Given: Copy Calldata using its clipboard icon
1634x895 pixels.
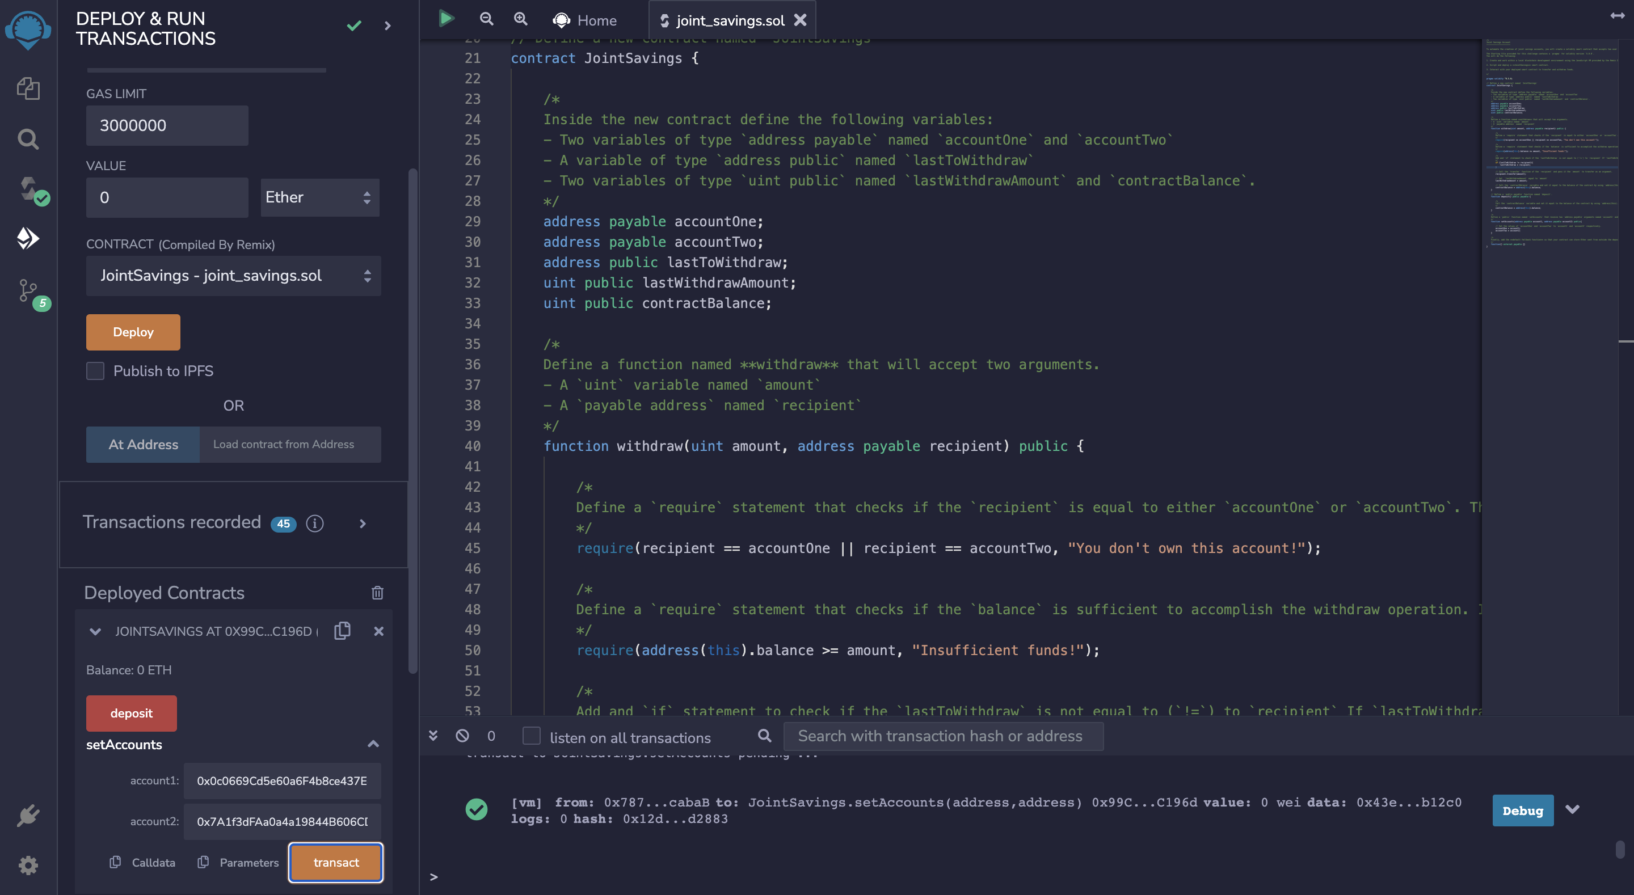Looking at the screenshot, I should (115, 862).
